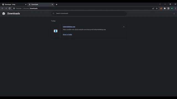Select the Downloads browser tab
The width and height of the screenshot is (177, 99).
point(41,4)
